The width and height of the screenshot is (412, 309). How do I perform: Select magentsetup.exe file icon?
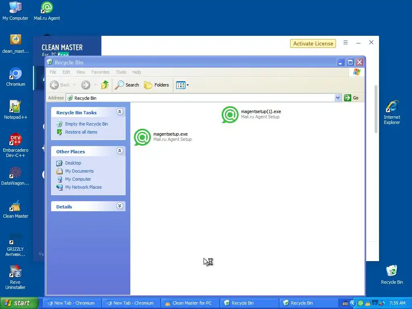point(142,137)
